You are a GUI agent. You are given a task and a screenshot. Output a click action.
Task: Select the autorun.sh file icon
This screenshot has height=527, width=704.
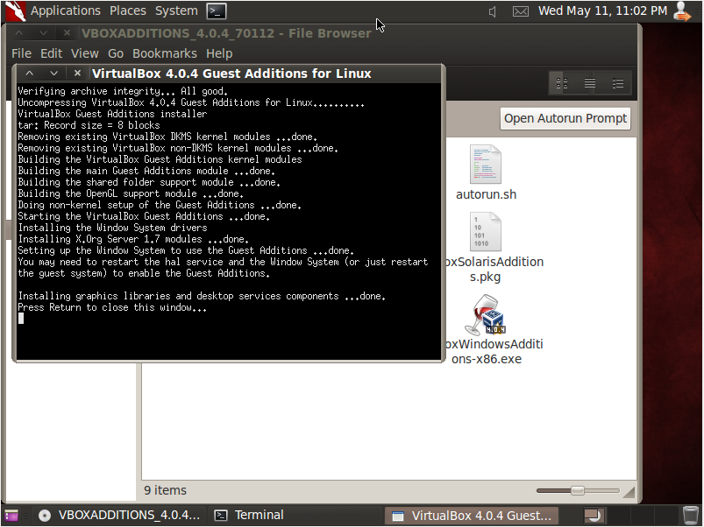pyautogui.click(x=486, y=164)
